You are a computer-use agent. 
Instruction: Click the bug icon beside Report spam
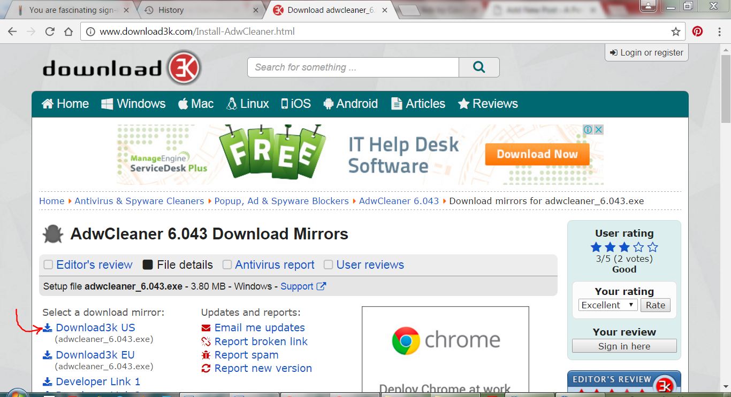205,355
